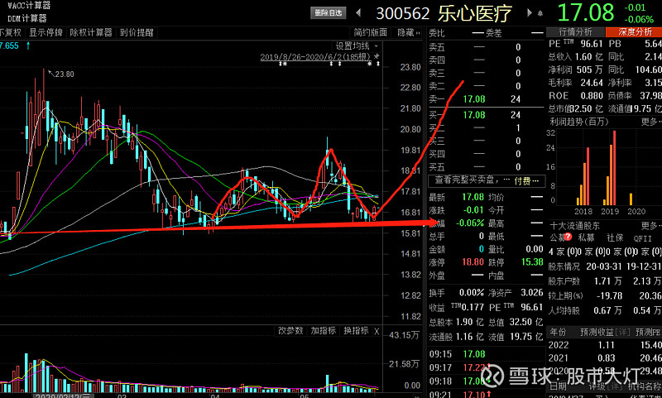Close indicator panel with X button
The height and width of the screenshot is (398, 662).
coord(377,331)
